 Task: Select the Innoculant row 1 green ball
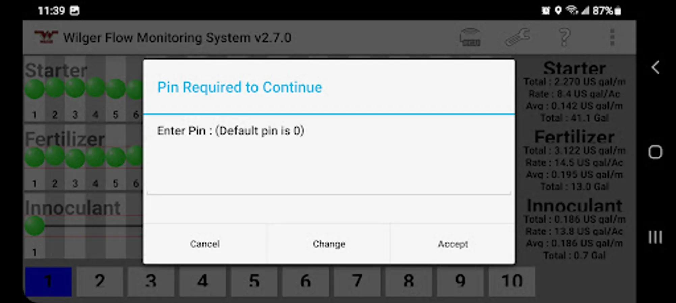(x=34, y=226)
